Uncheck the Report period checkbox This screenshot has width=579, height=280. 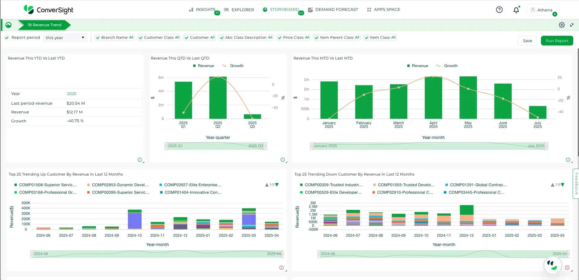click(7, 38)
